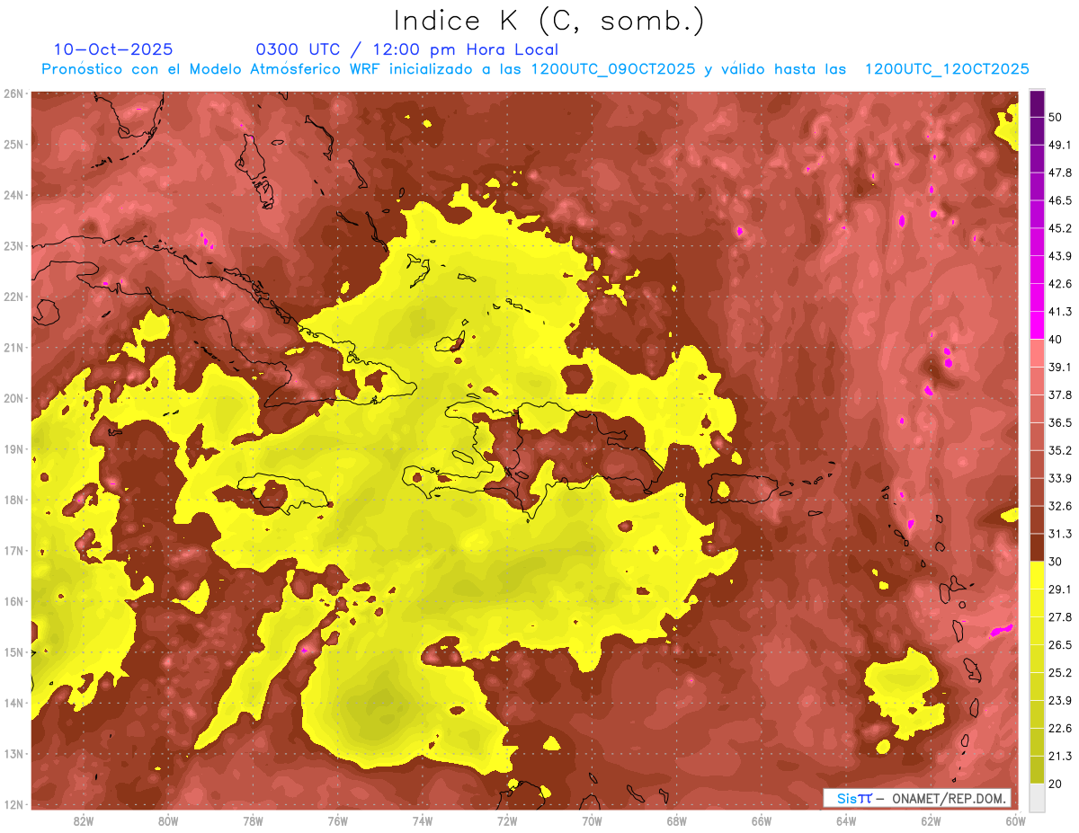1079x833 pixels.
Task: Select the date text "10-Oct-2025"
Action: (113, 50)
